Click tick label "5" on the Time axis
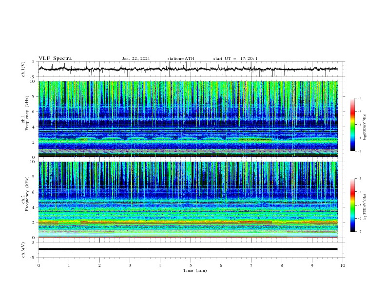The height and width of the screenshot is (298, 386). click(191, 265)
